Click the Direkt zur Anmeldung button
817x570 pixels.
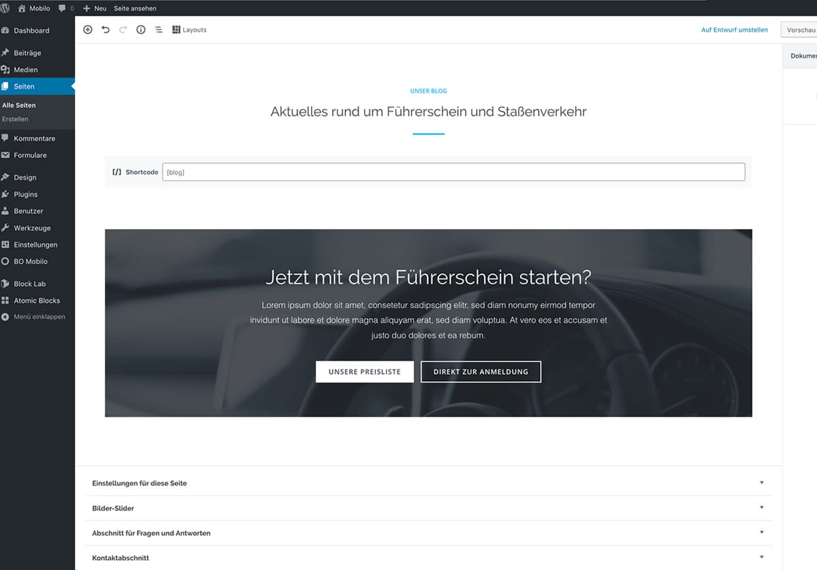(481, 372)
